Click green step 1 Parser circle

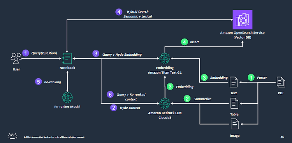click(x=251, y=78)
